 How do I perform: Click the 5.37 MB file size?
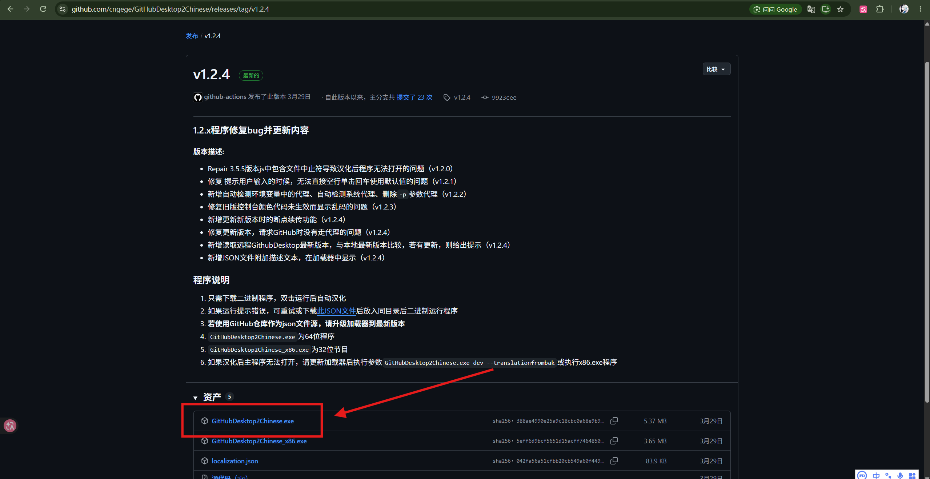pyautogui.click(x=655, y=421)
